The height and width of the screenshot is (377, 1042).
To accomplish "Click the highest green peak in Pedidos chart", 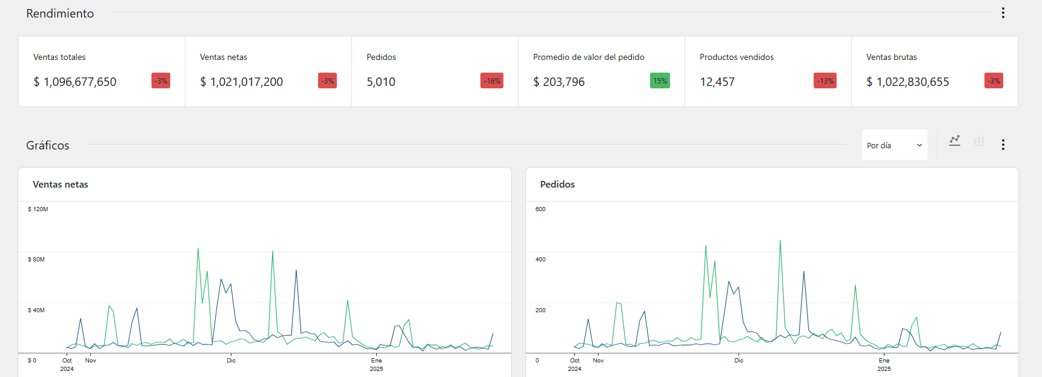I will (x=780, y=241).
